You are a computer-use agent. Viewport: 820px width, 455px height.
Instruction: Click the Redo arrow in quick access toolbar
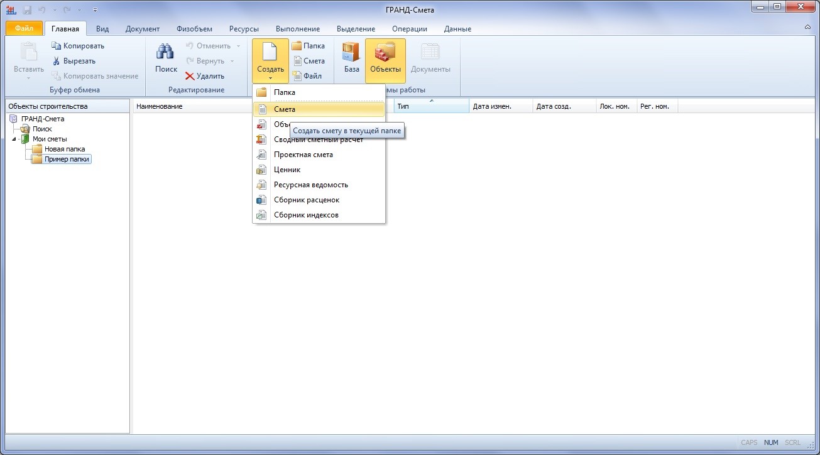click(x=67, y=10)
